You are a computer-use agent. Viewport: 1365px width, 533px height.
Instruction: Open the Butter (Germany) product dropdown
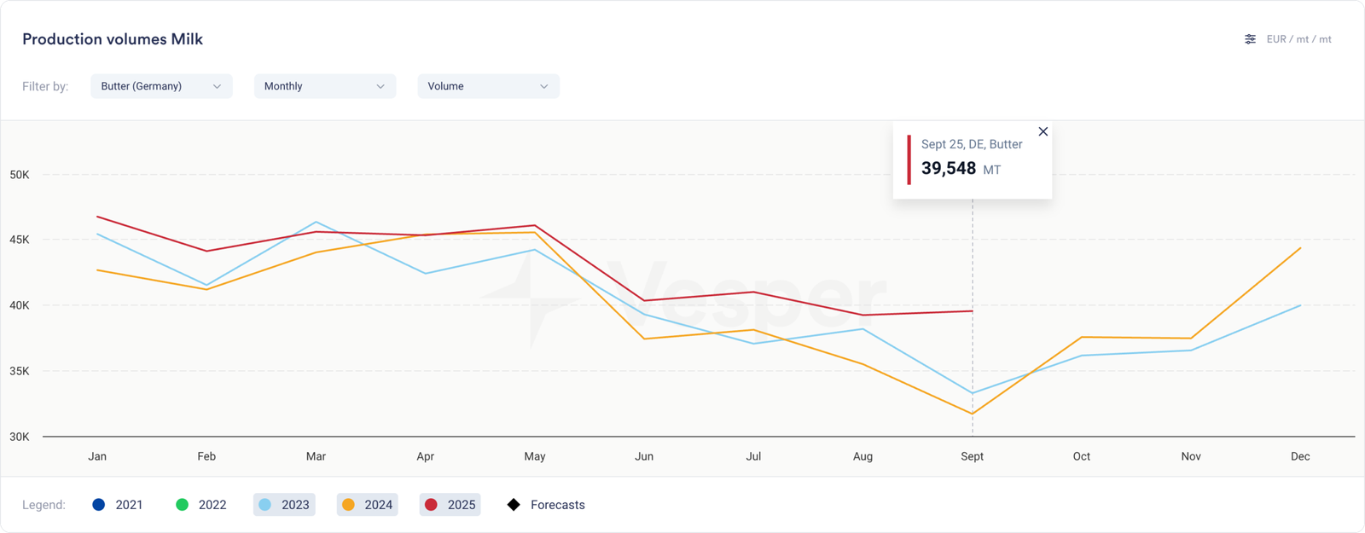[x=161, y=86]
